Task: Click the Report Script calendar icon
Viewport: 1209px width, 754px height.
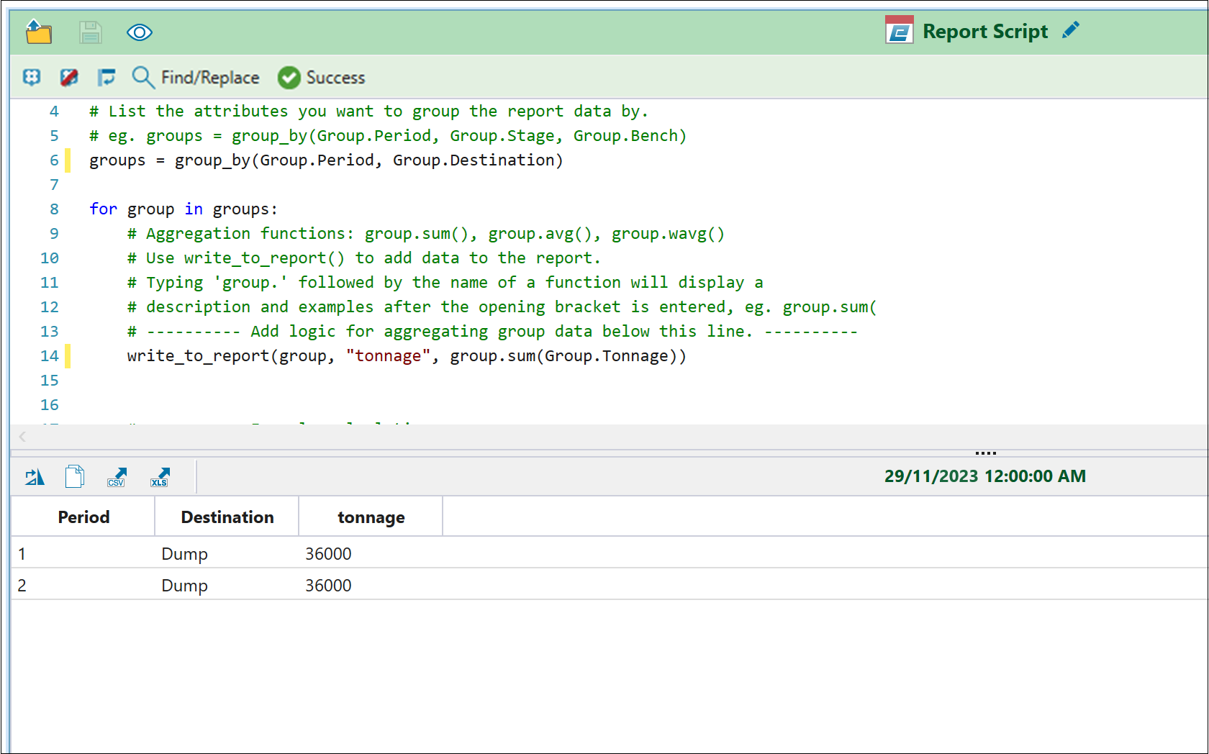Action: click(x=899, y=31)
